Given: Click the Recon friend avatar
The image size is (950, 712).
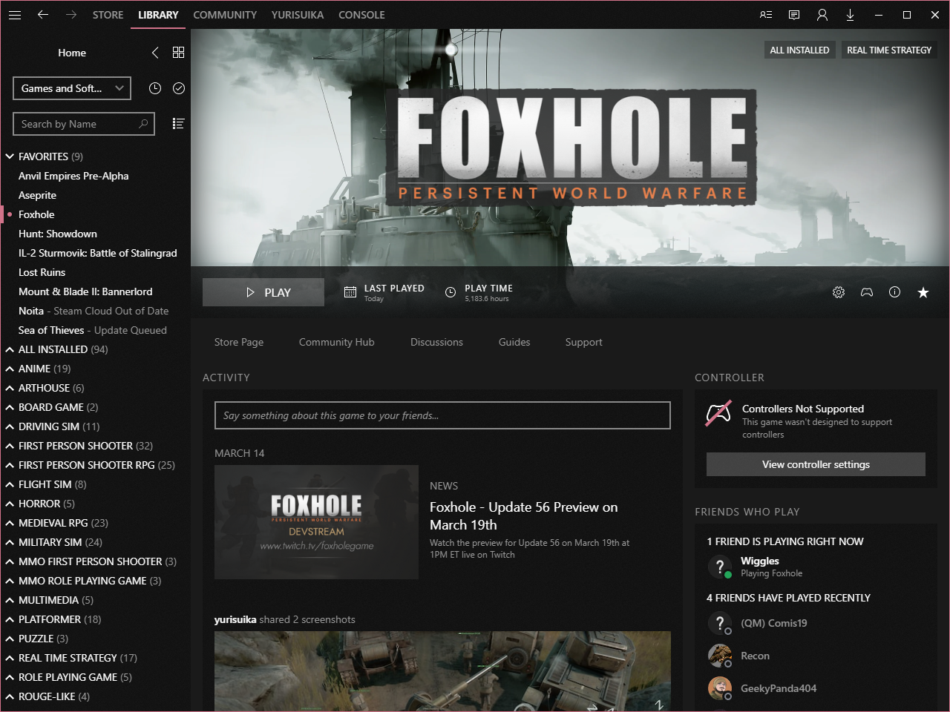Looking at the screenshot, I should (720, 656).
